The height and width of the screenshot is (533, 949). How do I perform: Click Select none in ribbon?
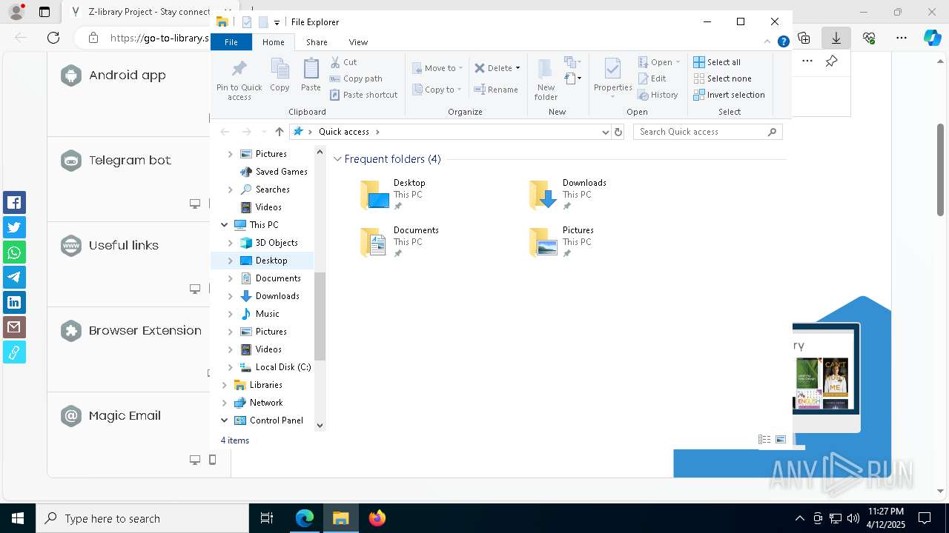[x=722, y=78]
